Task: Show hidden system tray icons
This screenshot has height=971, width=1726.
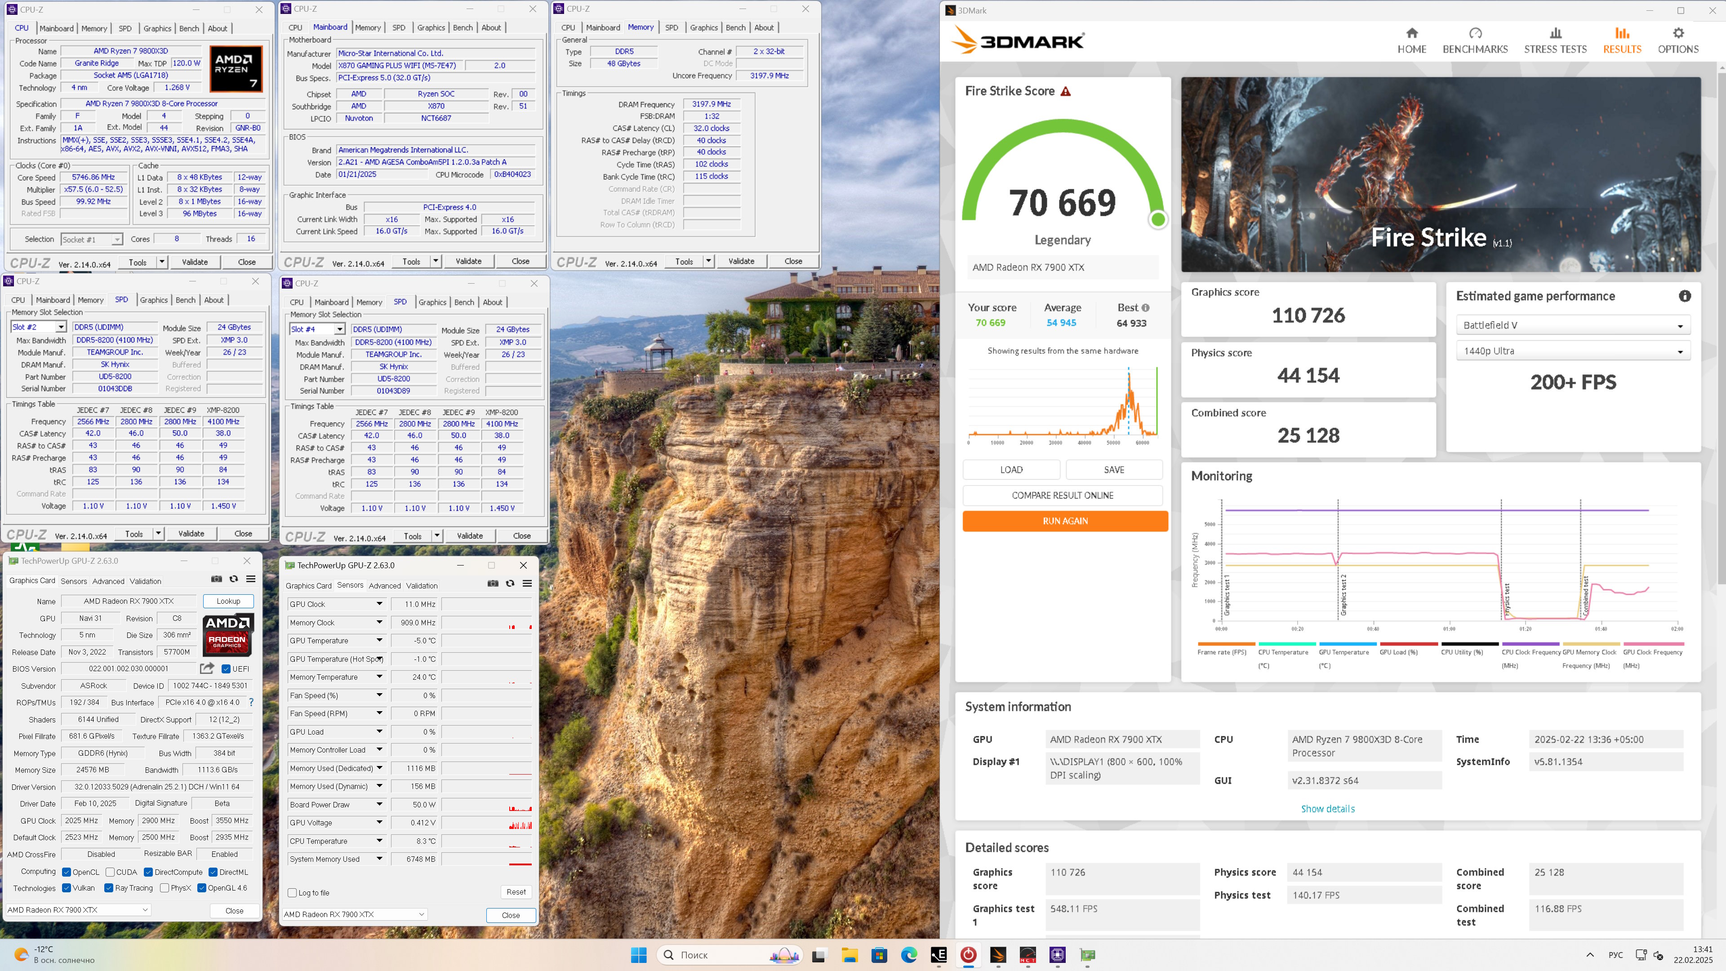Action: pyautogui.click(x=1590, y=955)
